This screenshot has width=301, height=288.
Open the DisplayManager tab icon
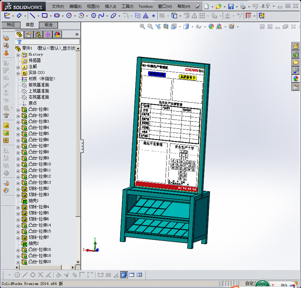[57, 35]
